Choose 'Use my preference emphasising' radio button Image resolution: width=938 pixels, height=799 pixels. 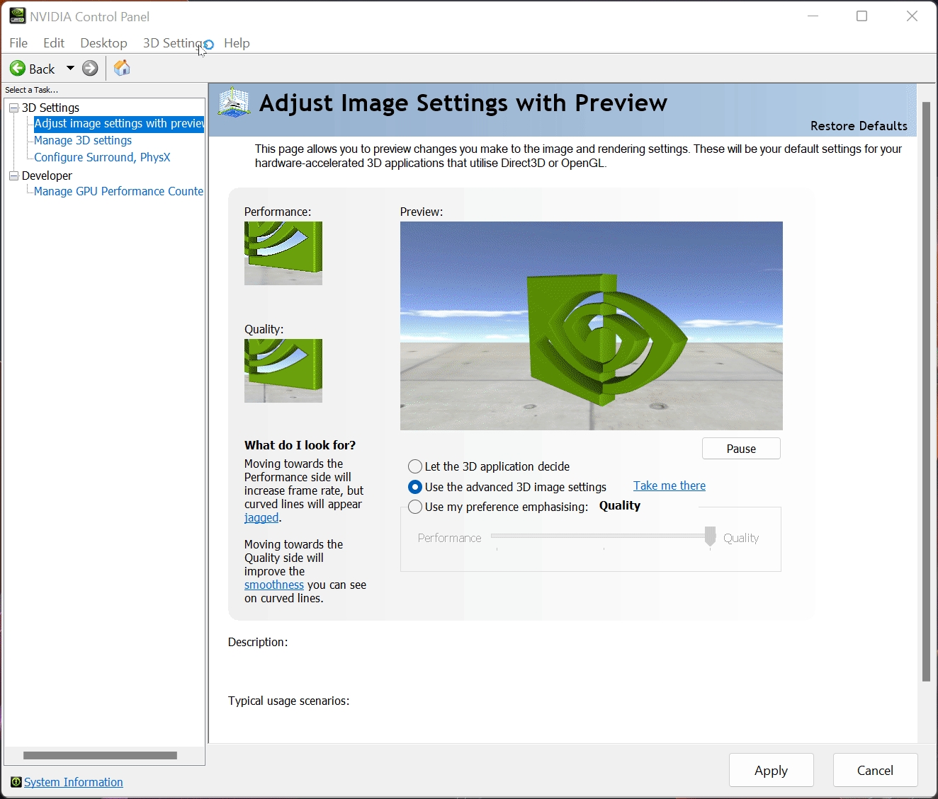pyautogui.click(x=415, y=507)
